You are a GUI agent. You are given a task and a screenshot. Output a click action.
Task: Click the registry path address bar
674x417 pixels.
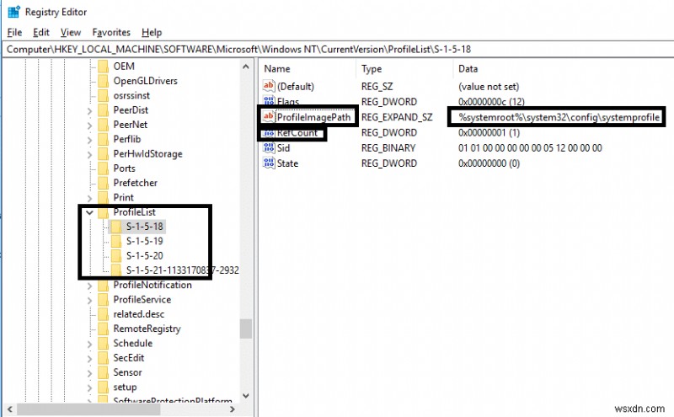pos(337,50)
